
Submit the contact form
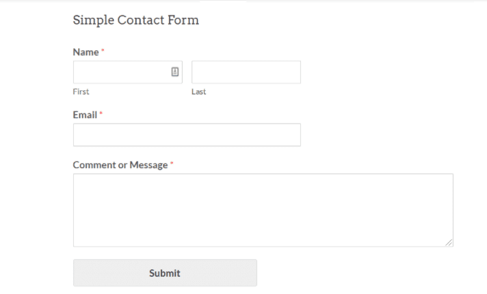point(165,273)
